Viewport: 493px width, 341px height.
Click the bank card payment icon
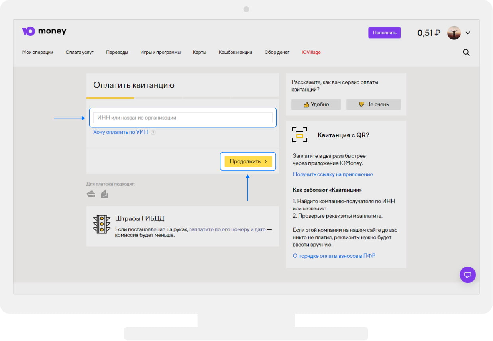click(91, 194)
